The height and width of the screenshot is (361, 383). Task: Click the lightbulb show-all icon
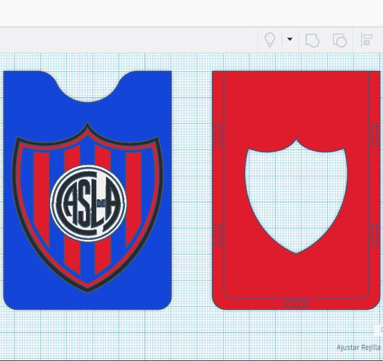270,40
